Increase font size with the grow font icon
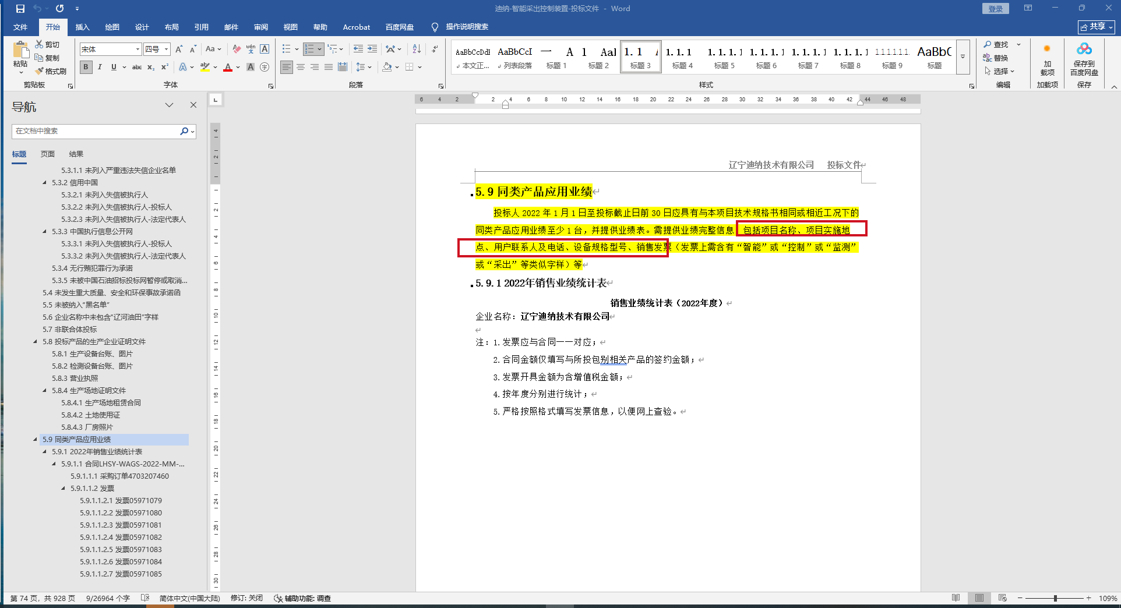The height and width of the screenshot is (608, 1121). point(179,49)
